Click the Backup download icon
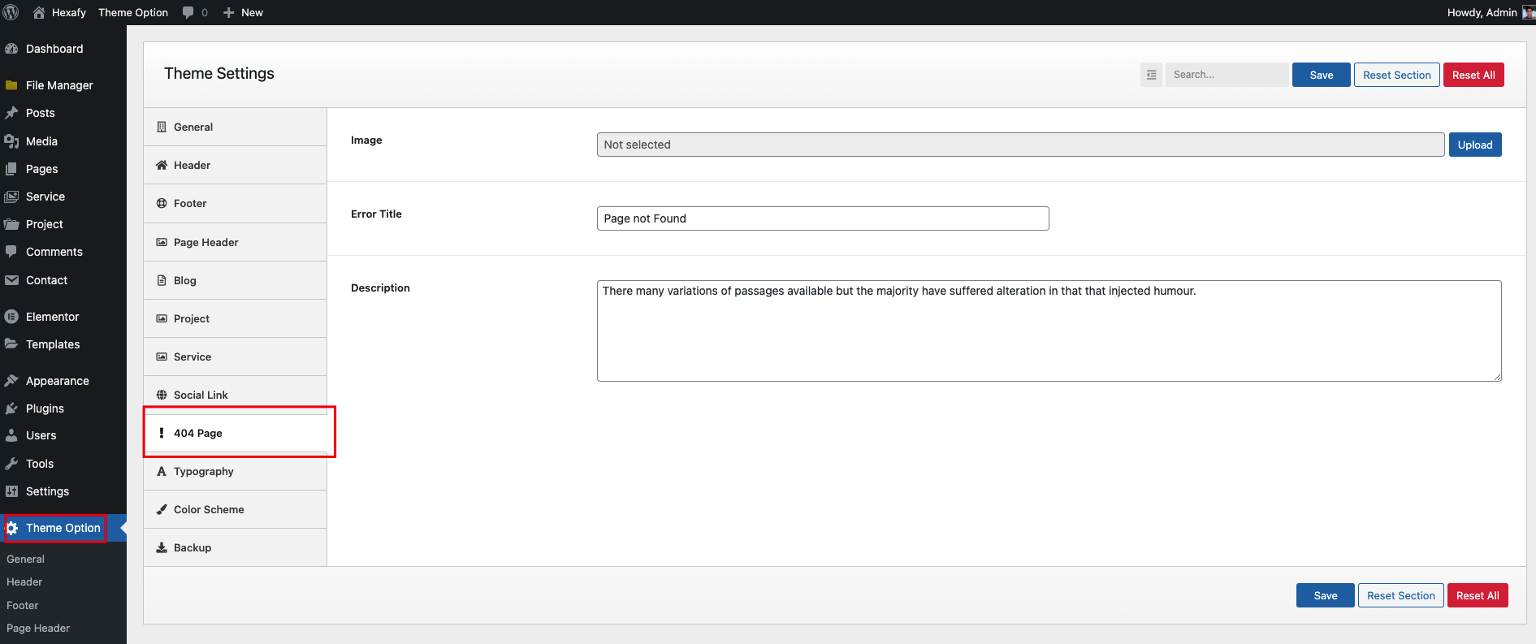The width and height of the screenshot is (1536, 644). point(162,547)
